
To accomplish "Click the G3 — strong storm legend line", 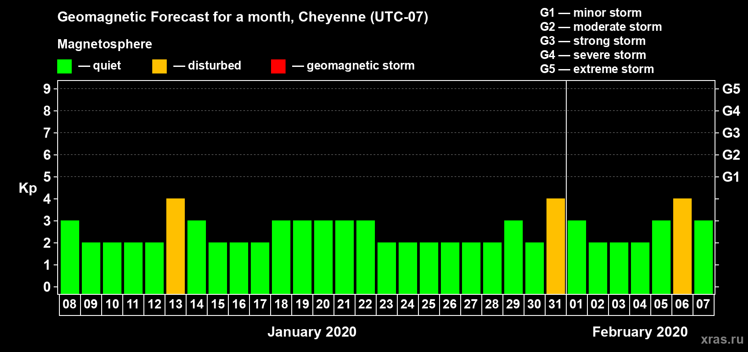I will pos(593,41).
